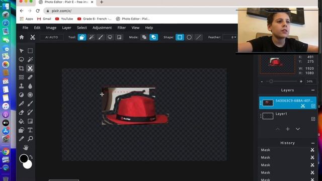Collapse the History panel
This screenshot has height=181, width=322.
(313, 143)
